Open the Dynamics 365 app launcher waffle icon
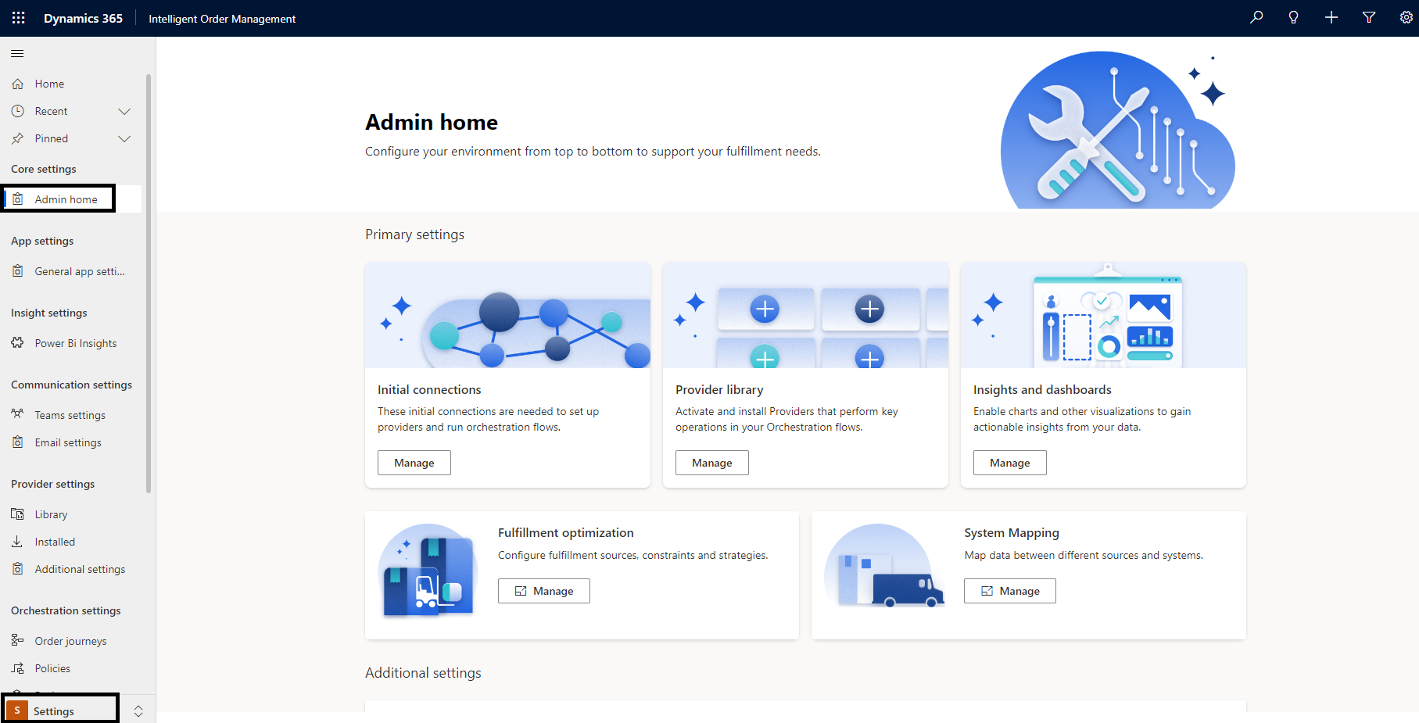Image resolution: width=1419 pixels, height=723 pixels. (17, 18)
